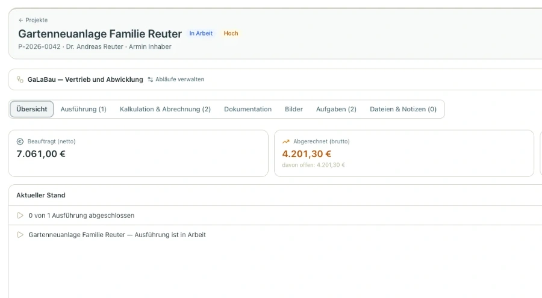542x298 pixels.
Task: Click the GaLaBau — Vertrieb und Abwicklung title
Action: tap(85, 79)
